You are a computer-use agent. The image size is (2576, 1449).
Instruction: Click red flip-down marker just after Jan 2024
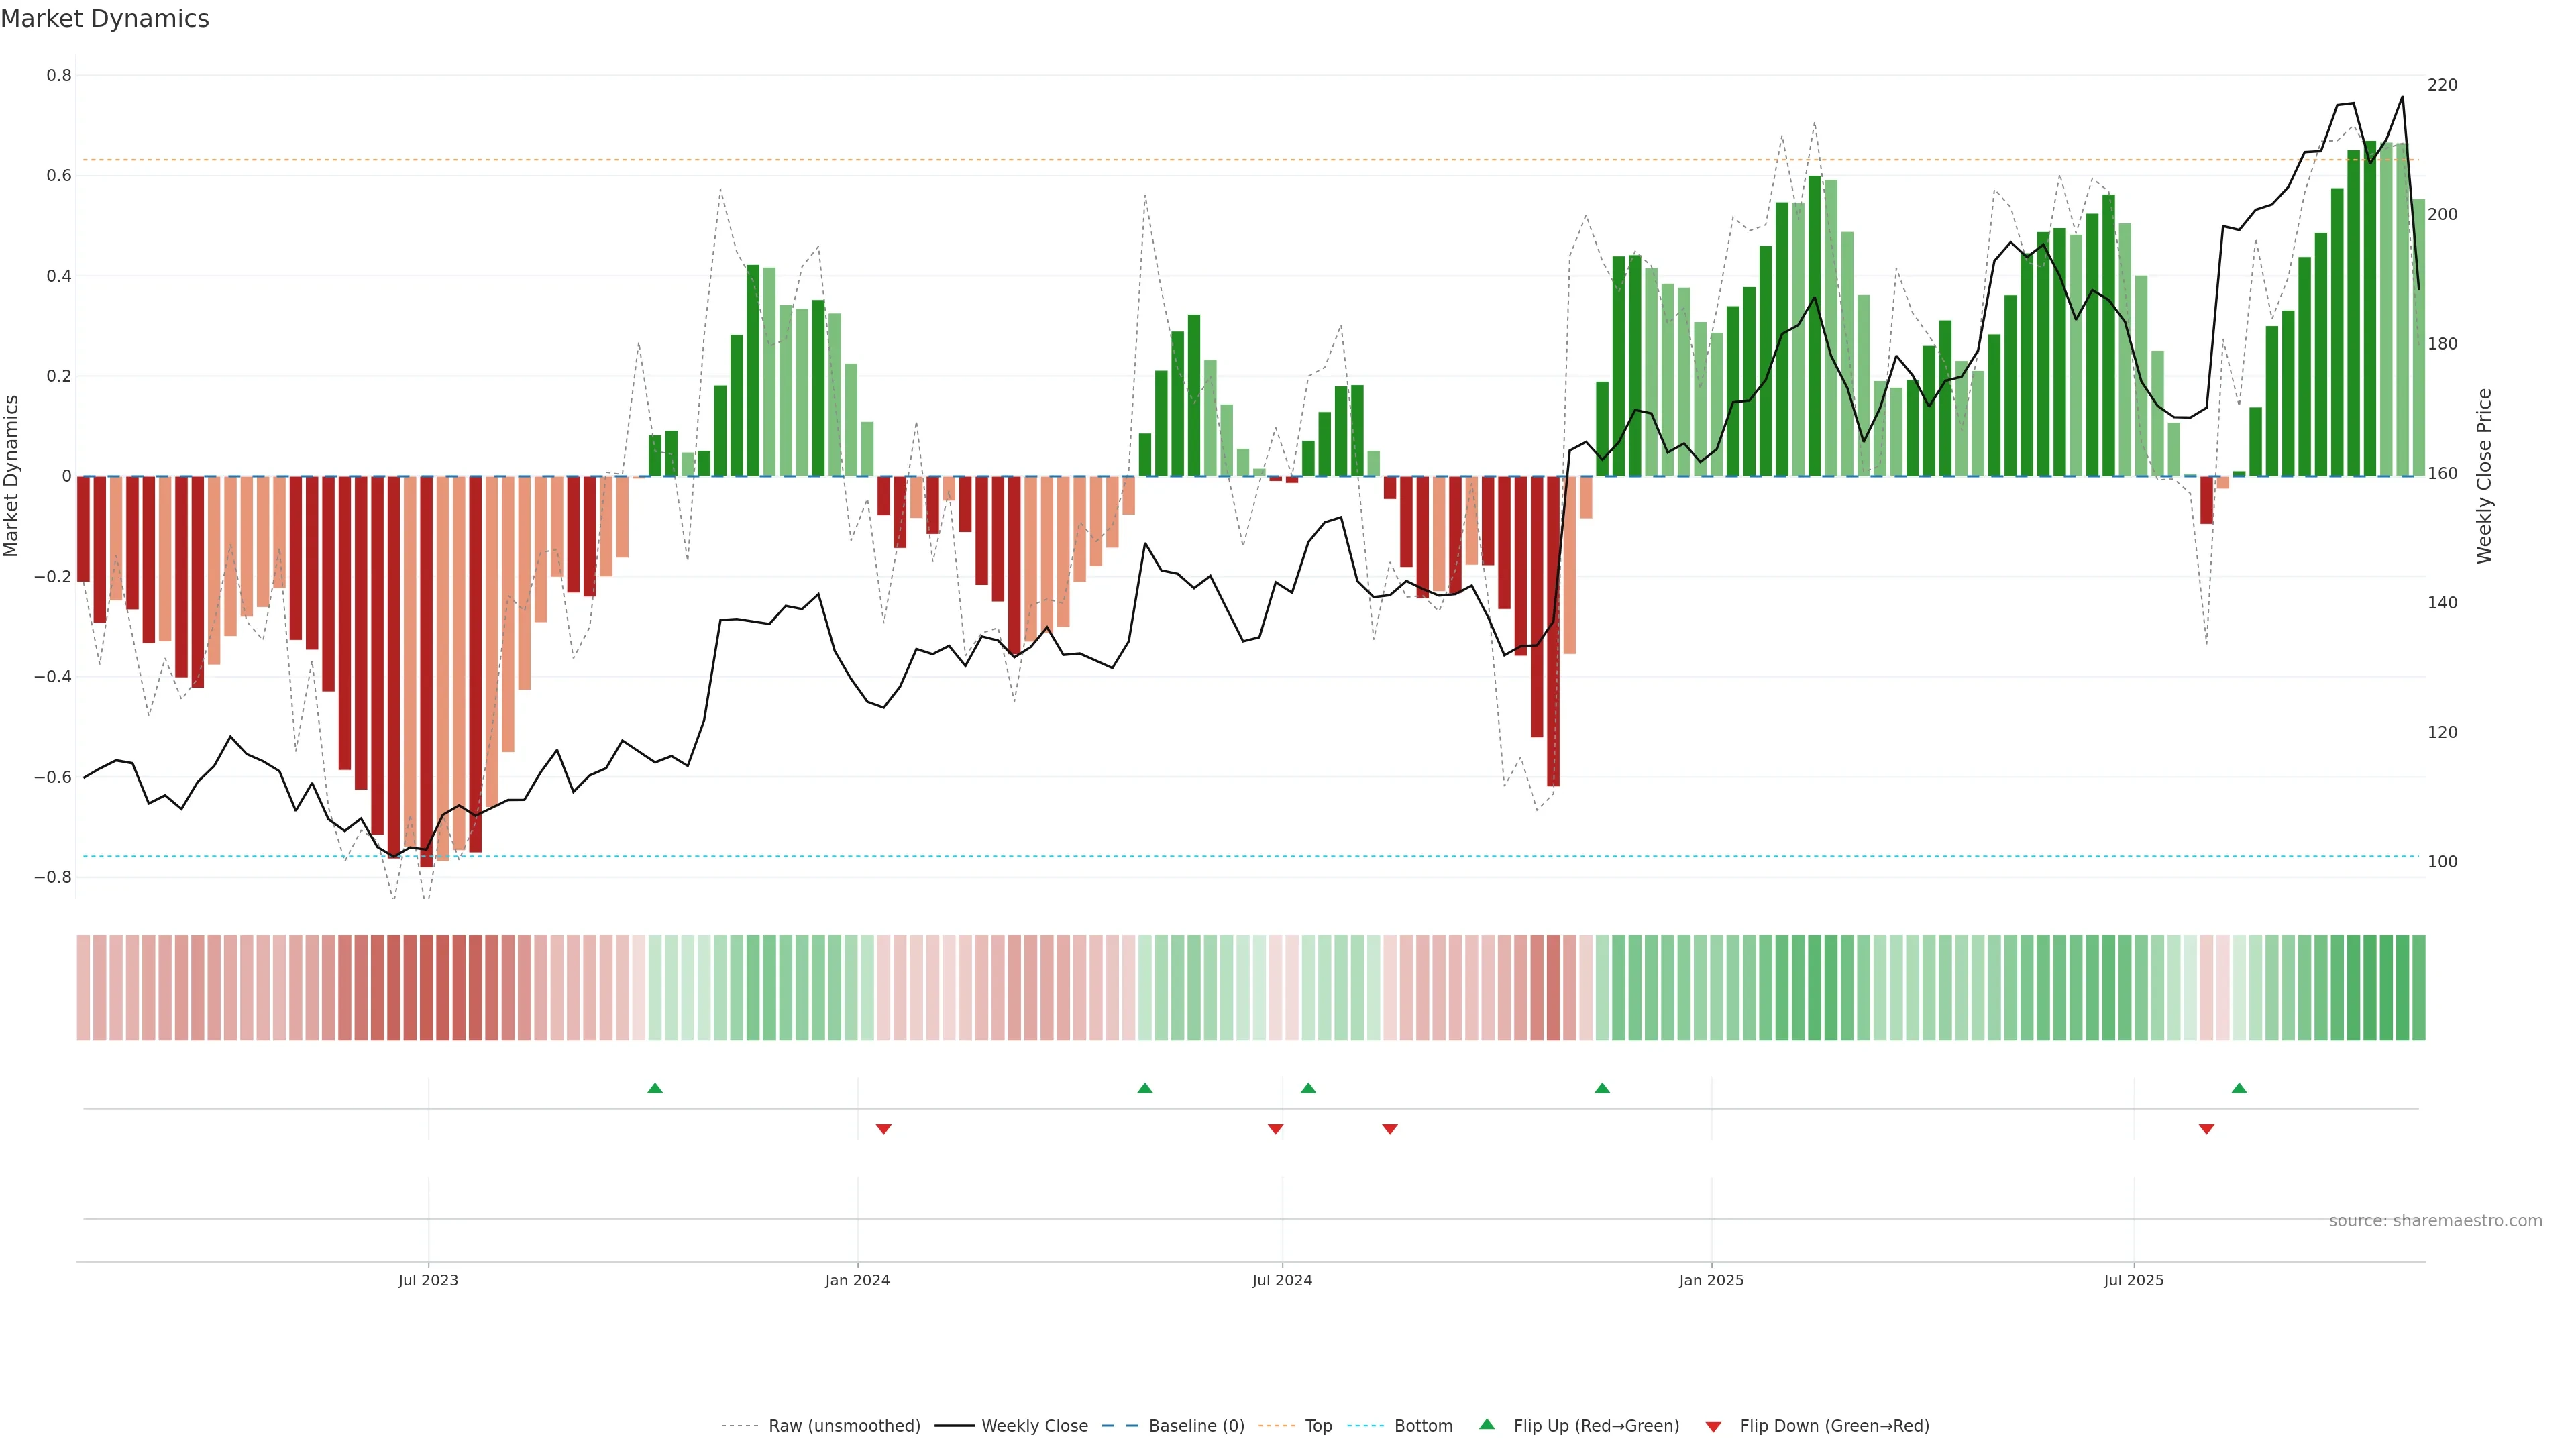pos(883,1129)
